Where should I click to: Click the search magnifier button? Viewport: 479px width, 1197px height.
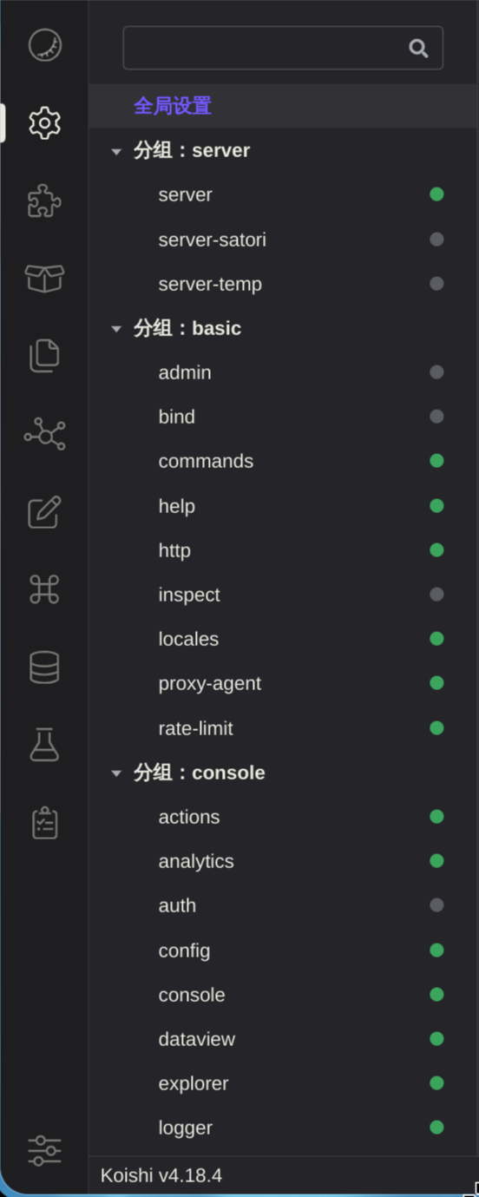[418, 48]
